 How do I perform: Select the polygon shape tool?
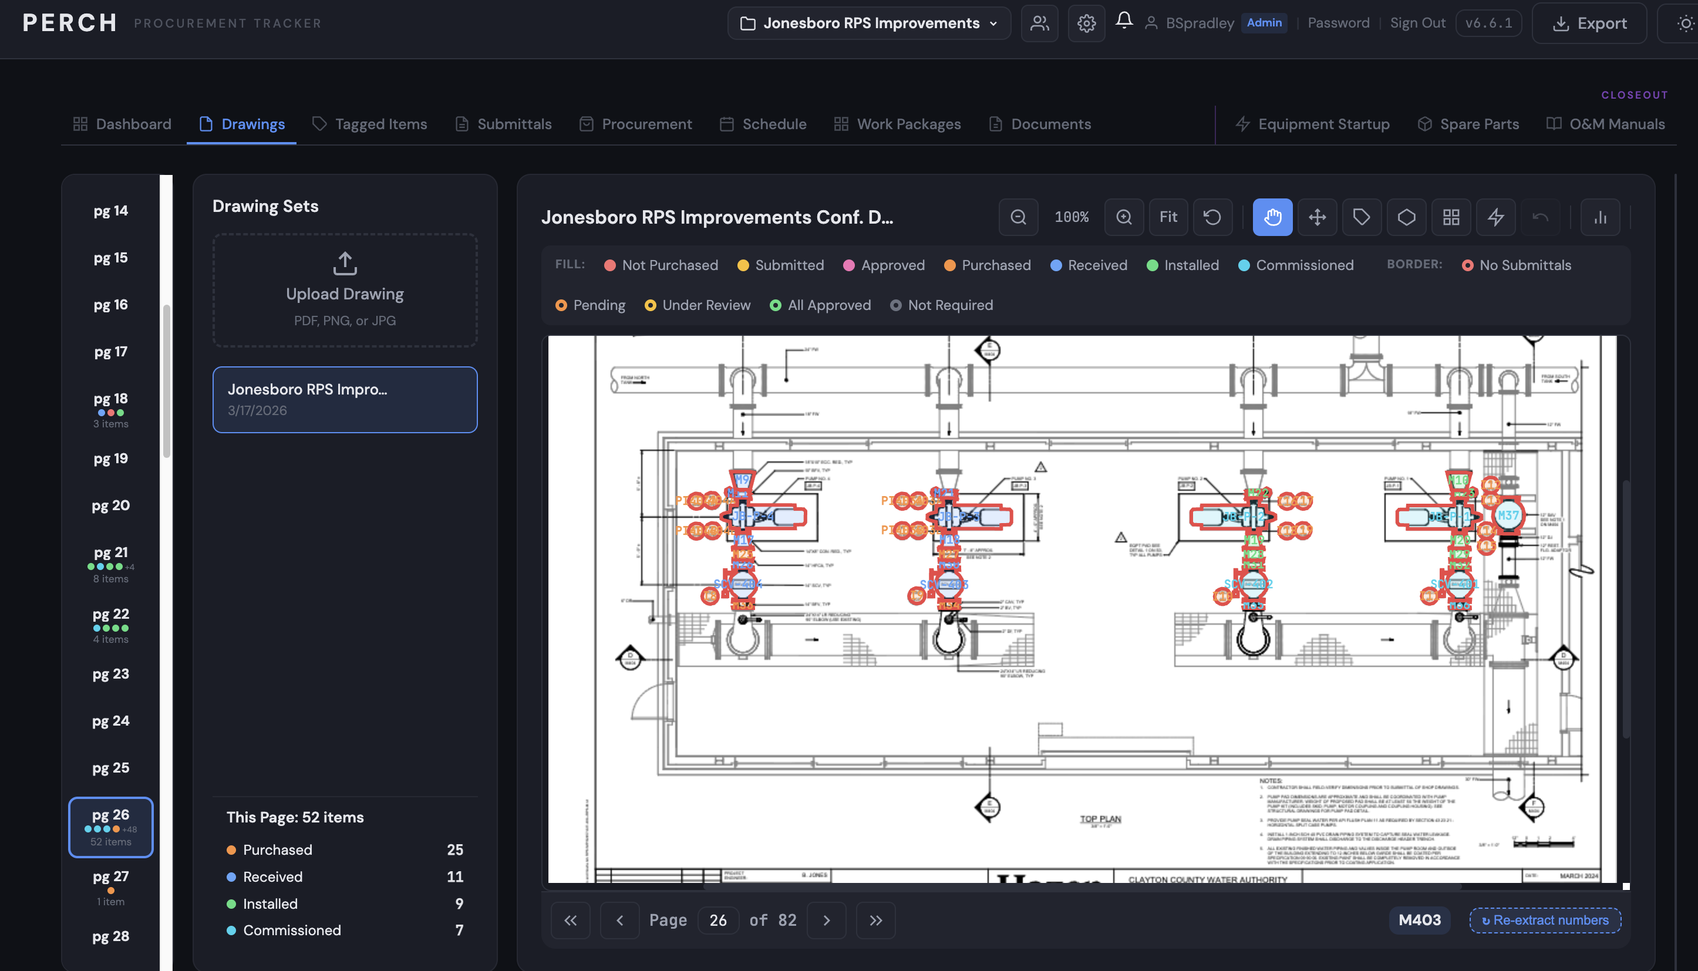1406,217
